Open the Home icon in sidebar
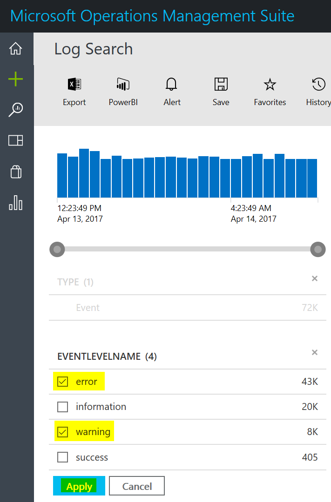The height and width of the screenshot is (502, 331). pos(15,49)
